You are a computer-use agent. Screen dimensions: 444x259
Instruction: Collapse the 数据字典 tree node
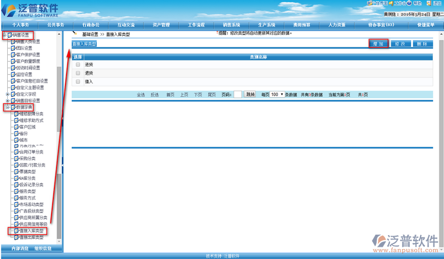[7, 107]
